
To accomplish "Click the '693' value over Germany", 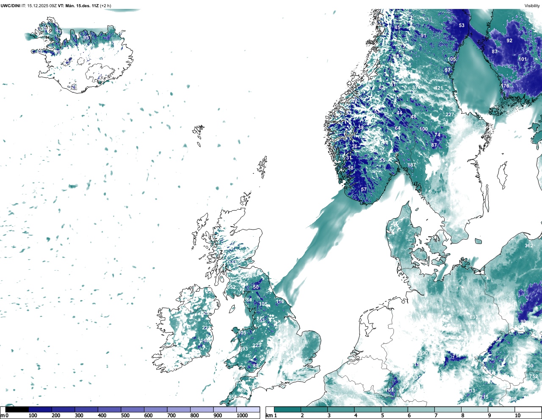I will (x=473, y=317).
